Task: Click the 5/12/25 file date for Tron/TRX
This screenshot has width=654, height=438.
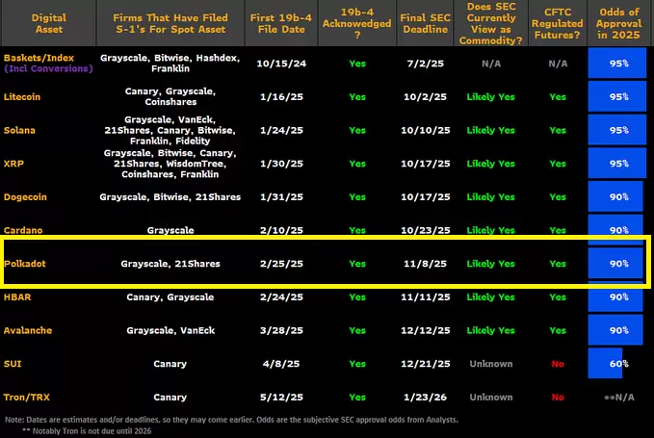Action: point(281,397)
